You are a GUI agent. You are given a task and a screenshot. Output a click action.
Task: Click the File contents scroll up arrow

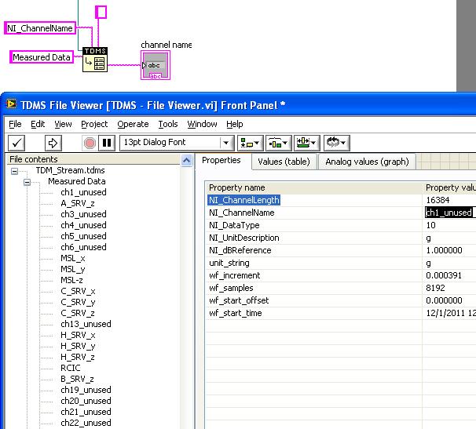coord(186,160)
